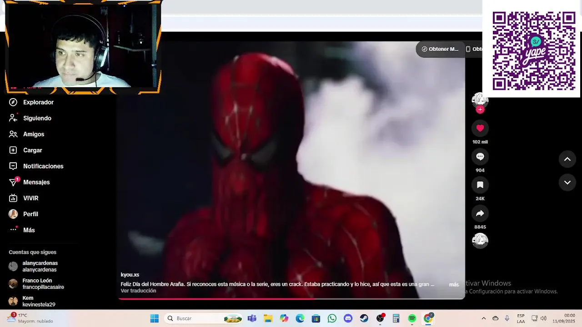Screen dimensions: 582x327
Task: Open the VIVIR live section
Action: tap(24, 198)
